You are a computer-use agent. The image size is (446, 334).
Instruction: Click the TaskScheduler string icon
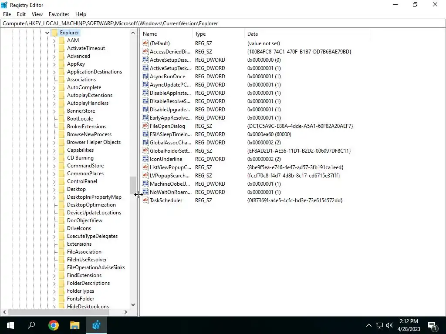[145, 200]
